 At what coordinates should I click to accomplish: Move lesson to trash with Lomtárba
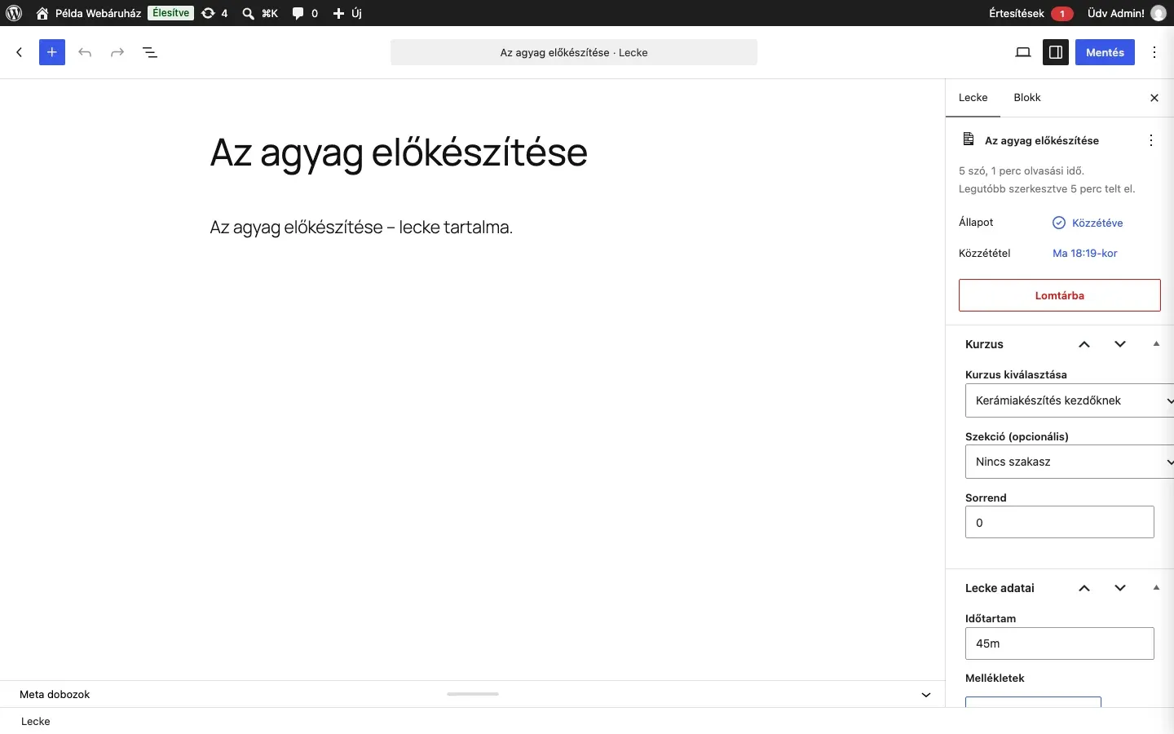pos(1060,295)
